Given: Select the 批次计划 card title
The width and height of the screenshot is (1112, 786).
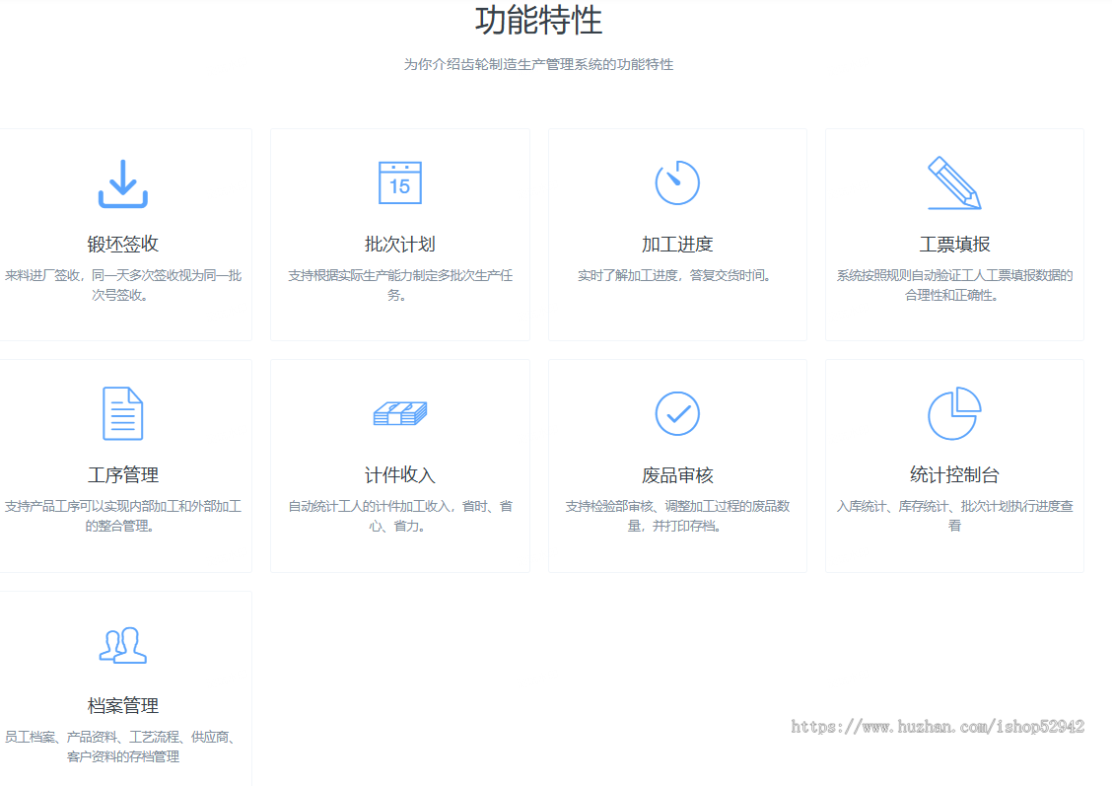Looking at the screenshot, I should point(400,244).
